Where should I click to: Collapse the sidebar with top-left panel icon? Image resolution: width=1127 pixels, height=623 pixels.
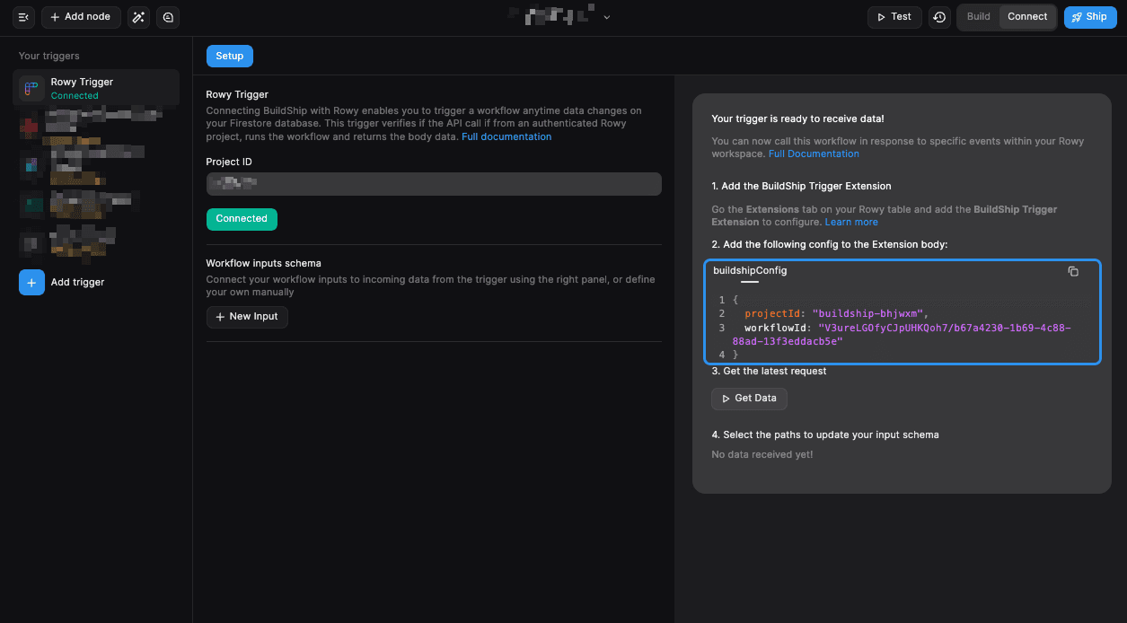(x=23, y=17)
